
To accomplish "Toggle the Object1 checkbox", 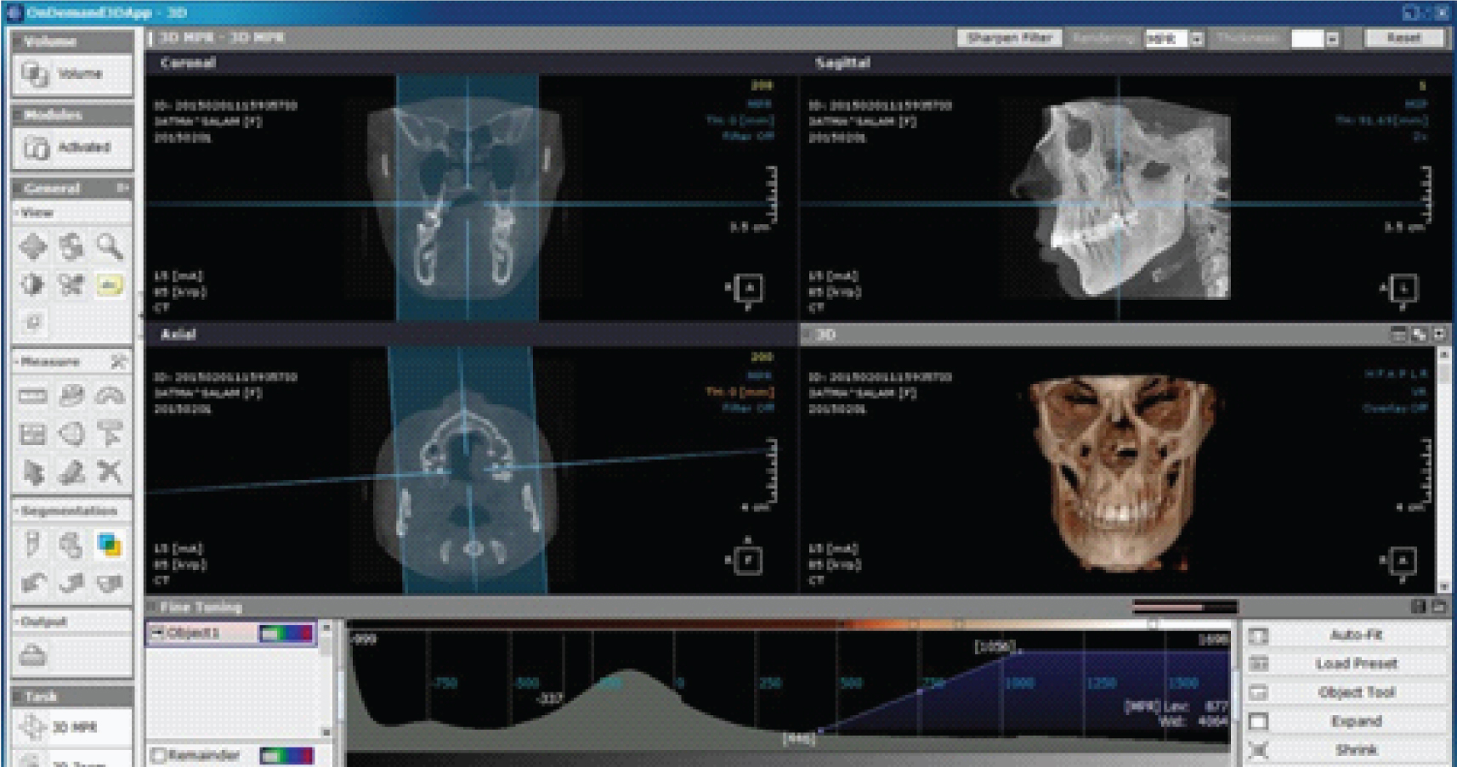I will [x=157, y=633].
